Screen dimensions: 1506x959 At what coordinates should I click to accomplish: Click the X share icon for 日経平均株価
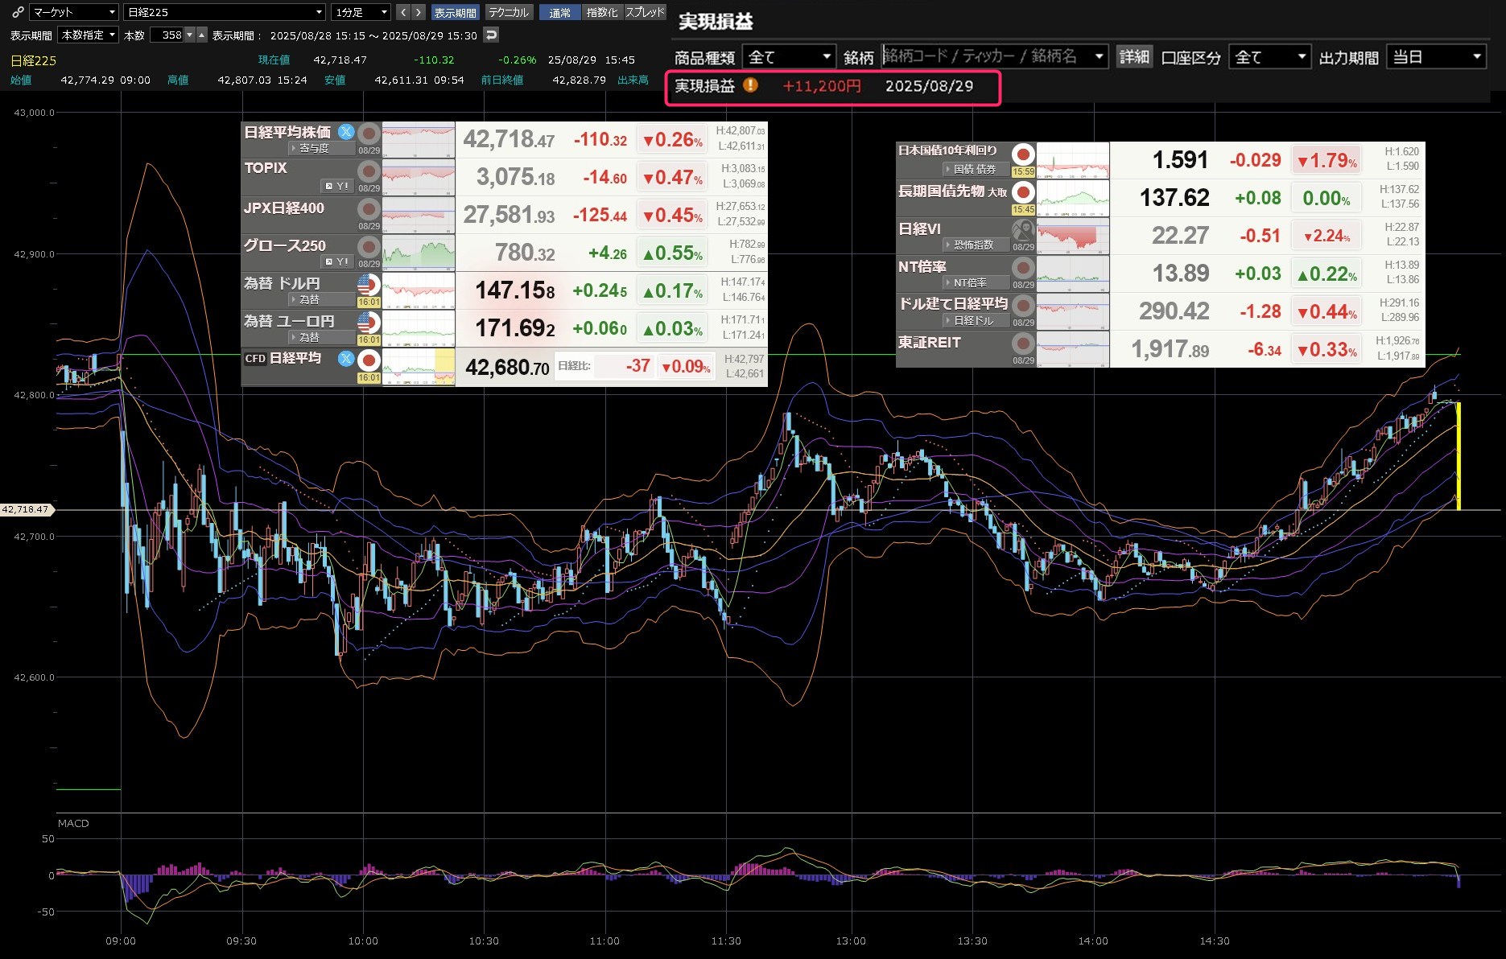tap(346, 132)
